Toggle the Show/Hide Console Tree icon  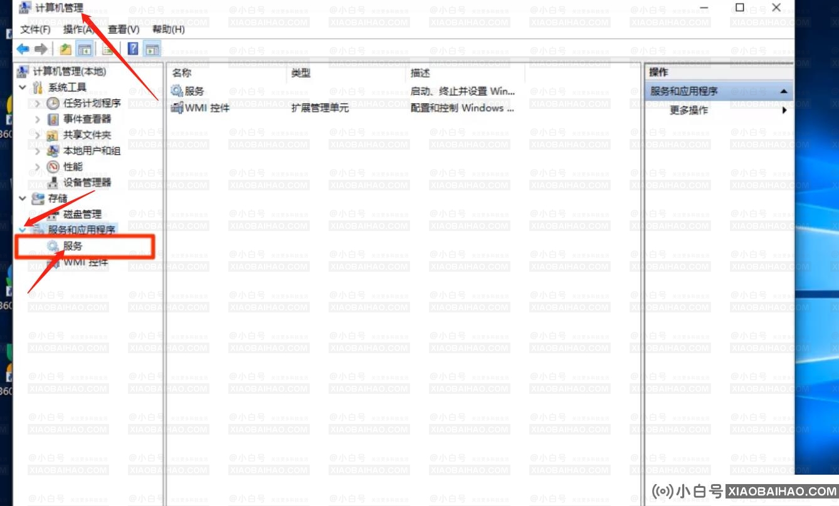tap(83, 49)
